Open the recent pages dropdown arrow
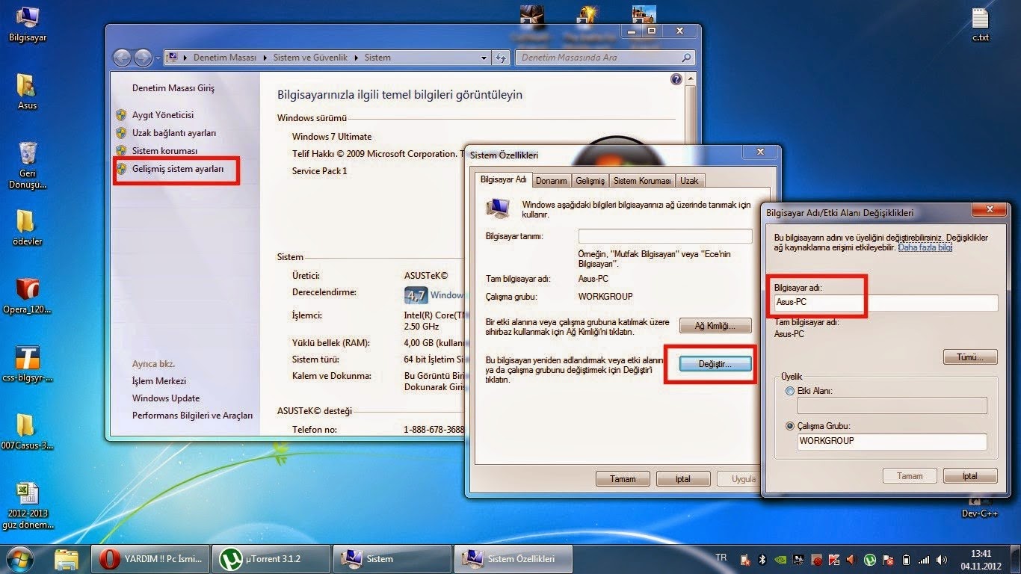 click(x=159, y=58)
